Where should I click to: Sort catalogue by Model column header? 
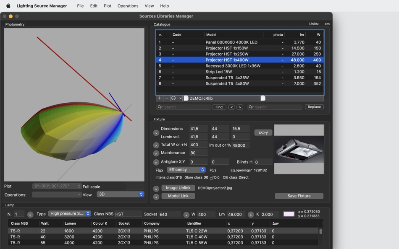tap(234, 34)
